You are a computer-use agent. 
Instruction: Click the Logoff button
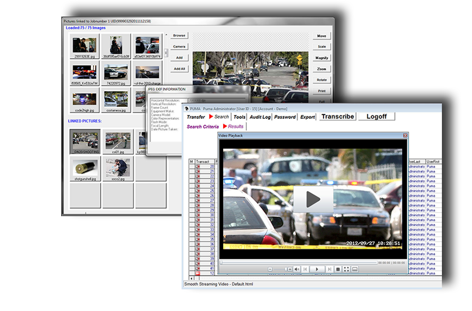click(x=377, y=116)
